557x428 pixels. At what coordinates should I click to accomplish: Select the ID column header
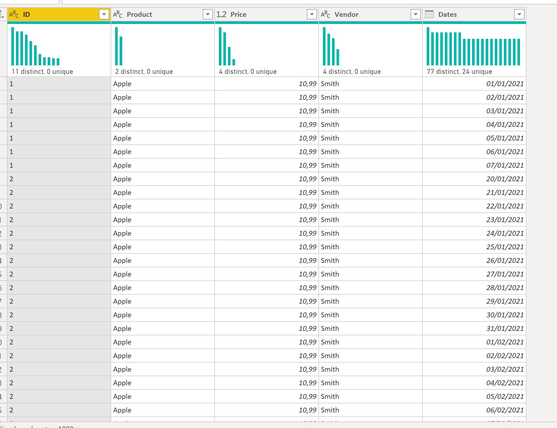(59, 14)
